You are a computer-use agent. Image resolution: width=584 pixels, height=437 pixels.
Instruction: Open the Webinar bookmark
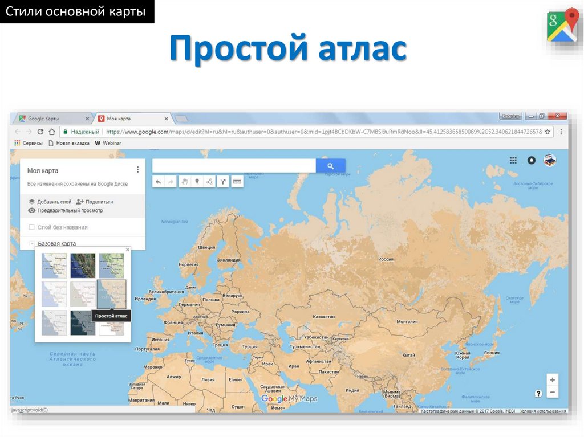coord(108,143)
